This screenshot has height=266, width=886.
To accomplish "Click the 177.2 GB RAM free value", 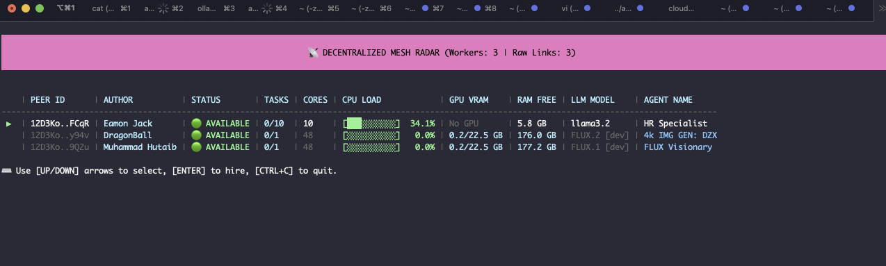I will point(537,147).
